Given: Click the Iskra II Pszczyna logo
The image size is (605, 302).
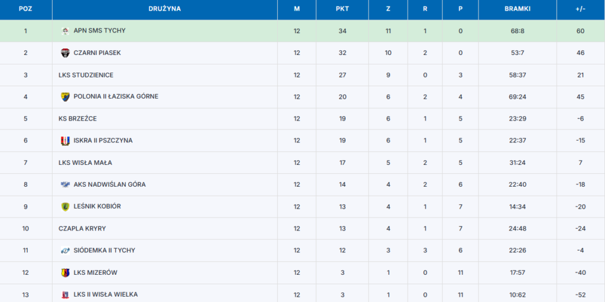Looking at the screenshot, I should click(65, 141).
